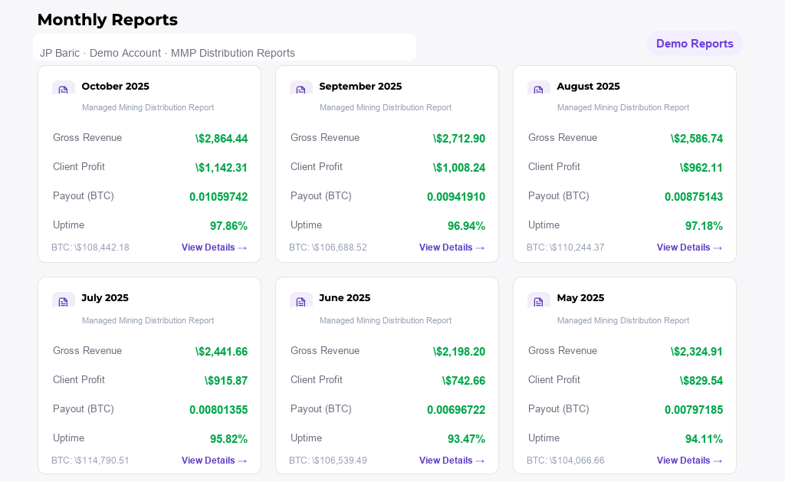
Task: Click the May 2025 report icon
Action: point(538,301)
